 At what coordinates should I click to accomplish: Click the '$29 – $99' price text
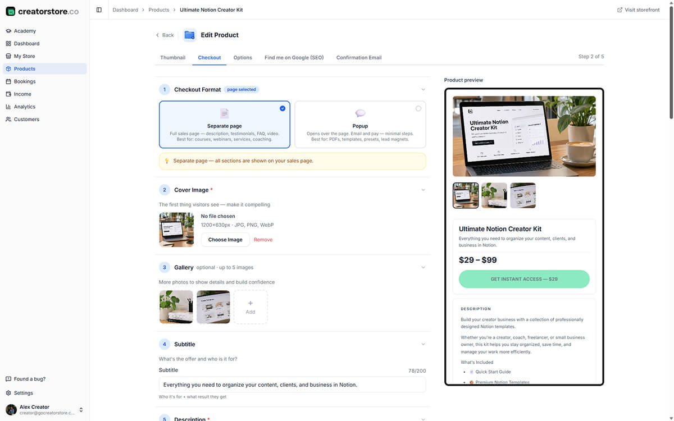pos(478,260)
